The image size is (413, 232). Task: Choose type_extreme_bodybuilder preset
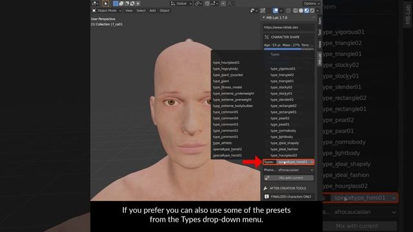tap(233, 106)
